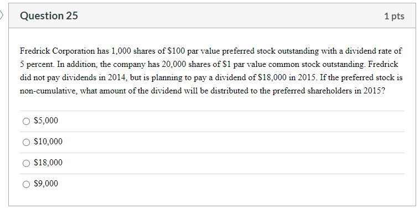
Task: Click the "1 pts" points label
Action: (395, 17)
